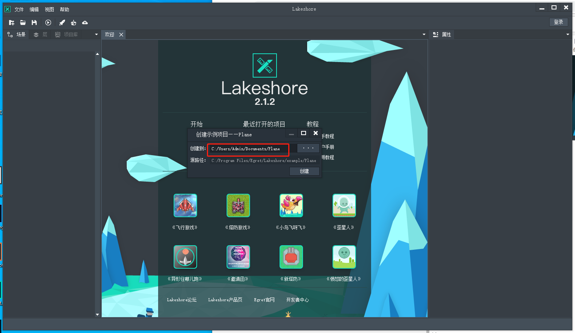The height and width of the screenshot is (333, 575).
Task: Open the Lakeshore产品页 link
Action: click(x=225, y=300)
